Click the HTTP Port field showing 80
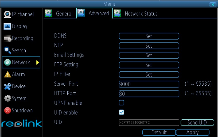The image size is (218, 137). (149, 94)
